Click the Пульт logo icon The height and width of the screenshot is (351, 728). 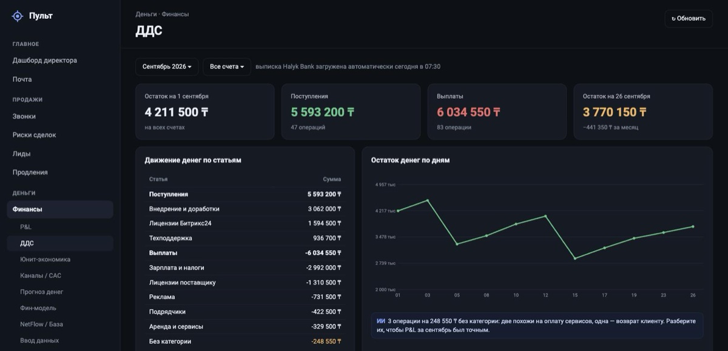coord(18,16)
